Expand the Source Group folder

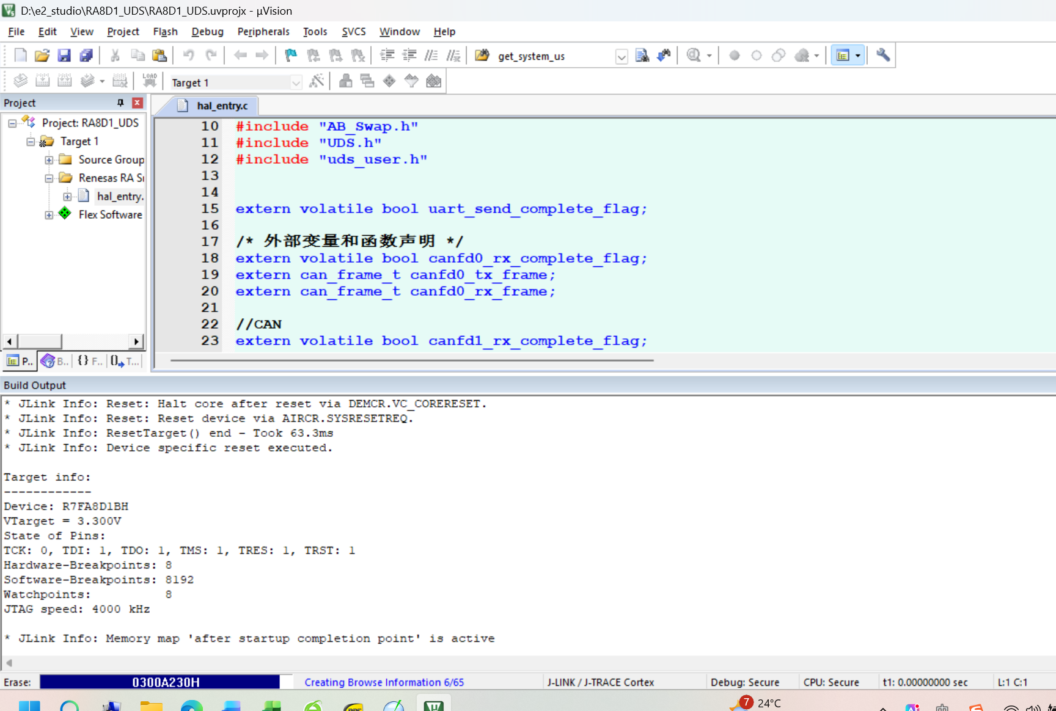tap(49, 160)
